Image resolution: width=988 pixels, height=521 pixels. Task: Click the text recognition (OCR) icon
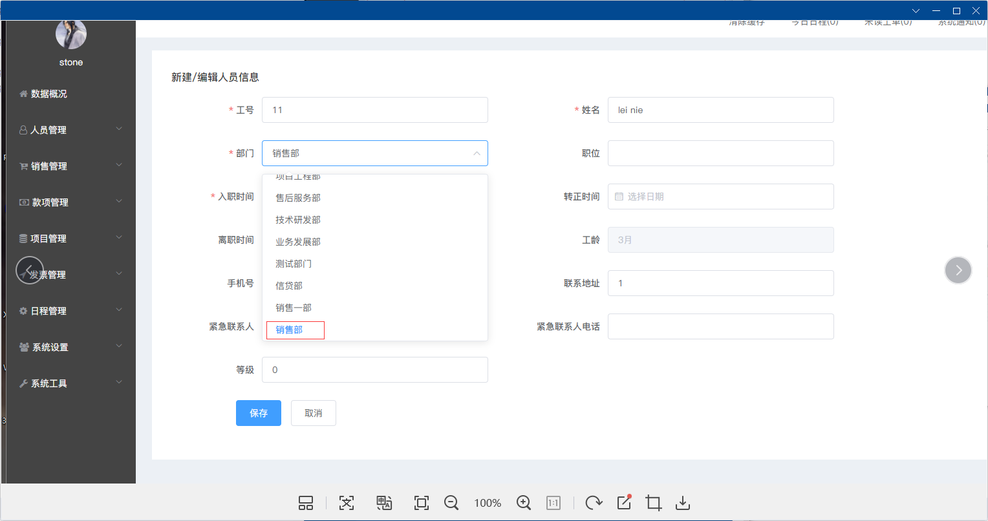coord(347,503)
